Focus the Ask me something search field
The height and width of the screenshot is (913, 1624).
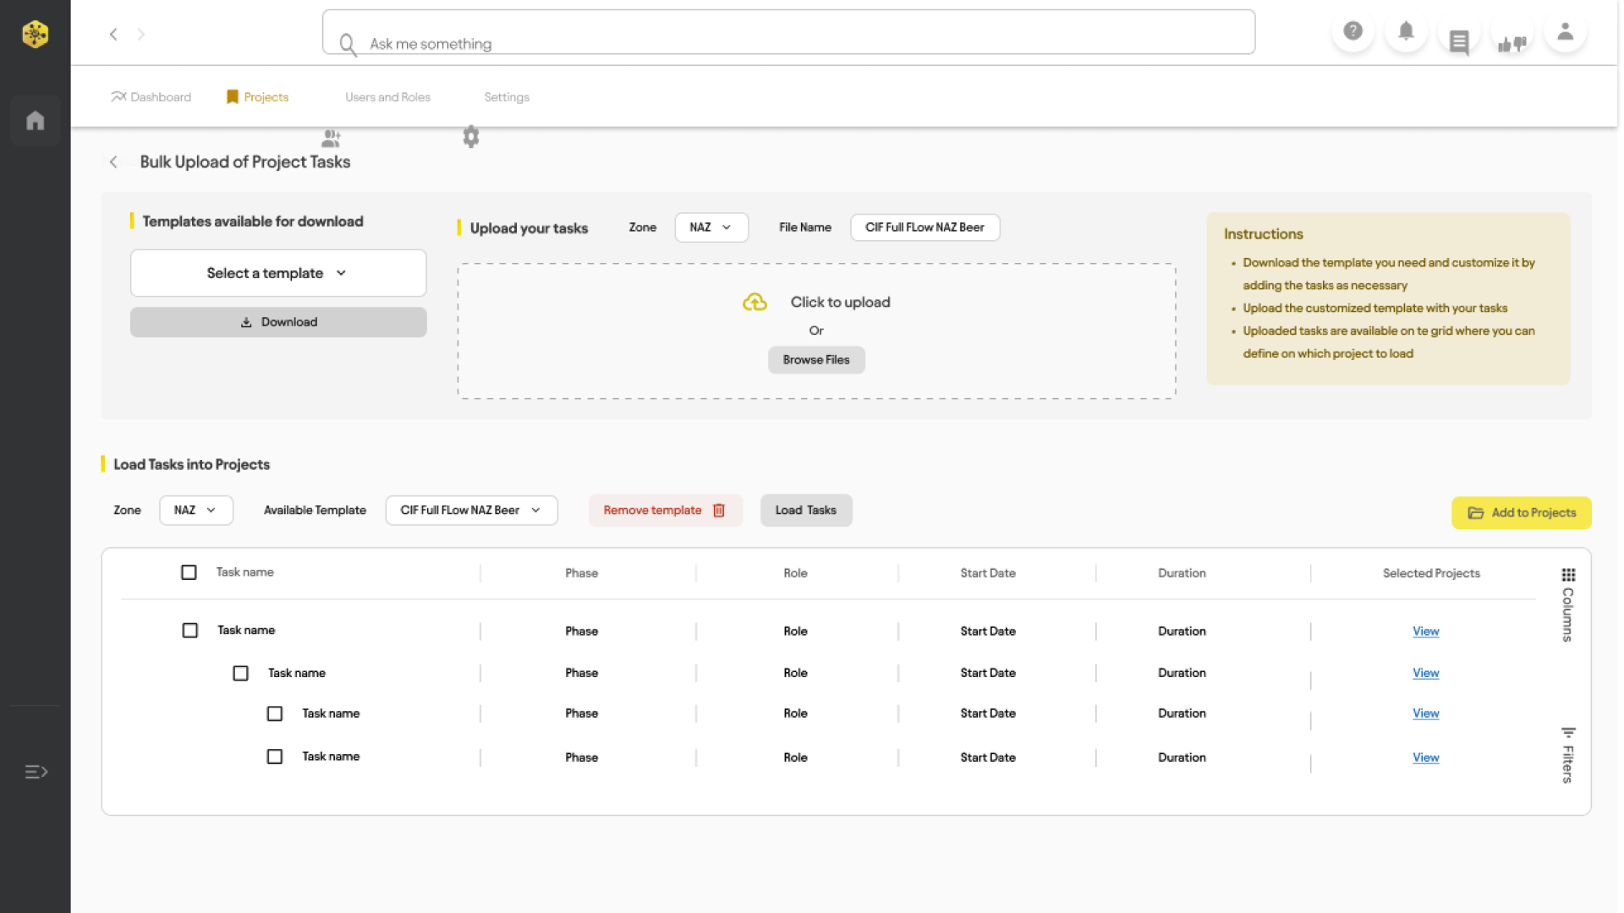pyautogui.click(x=788, y=32)
